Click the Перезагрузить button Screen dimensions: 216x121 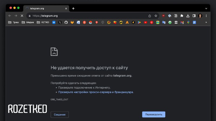[154, 115]
